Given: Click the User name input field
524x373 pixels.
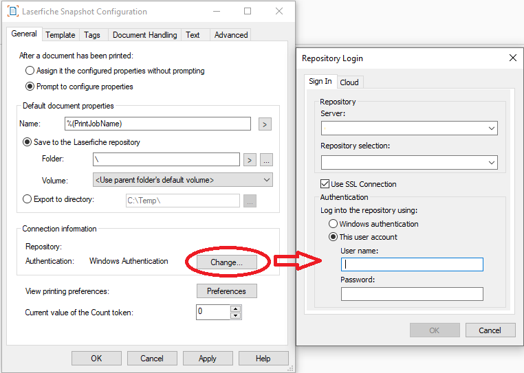Looking at the screenshot, I should (x=412, y=264).
